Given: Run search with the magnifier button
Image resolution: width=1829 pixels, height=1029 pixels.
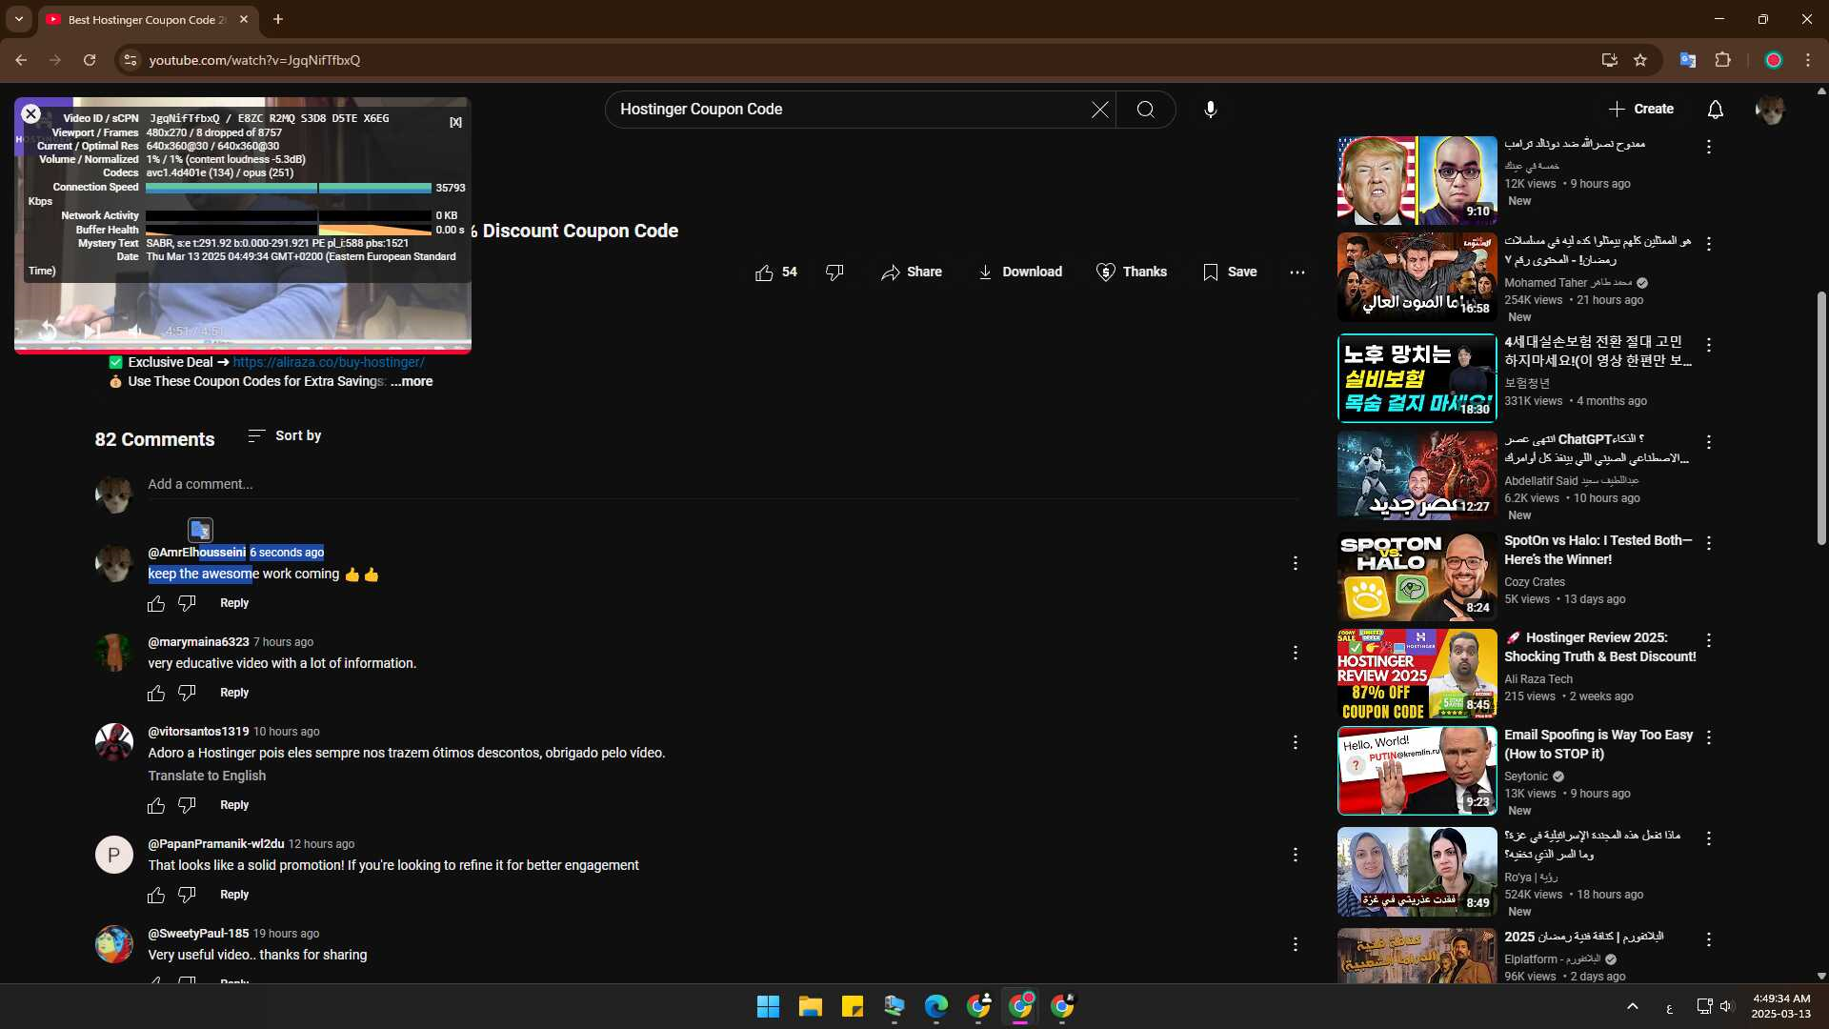Looking at the screenshot, I should point(1146,110).
